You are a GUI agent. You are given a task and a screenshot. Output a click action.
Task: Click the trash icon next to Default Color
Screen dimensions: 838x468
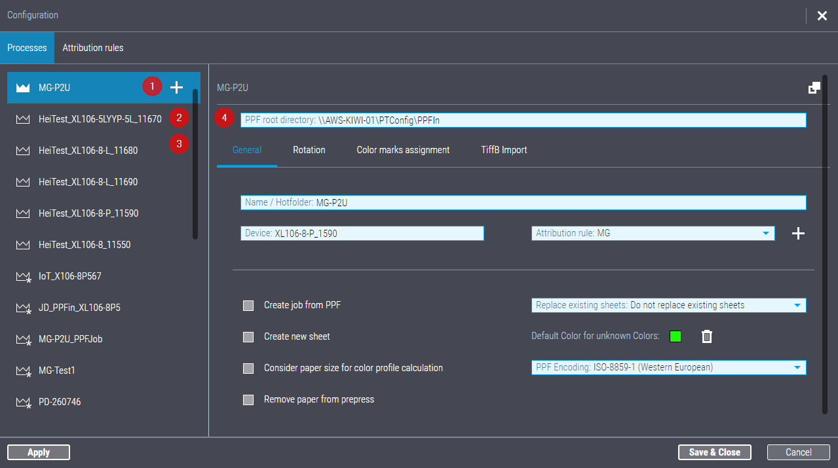click(x=706, y=336)
